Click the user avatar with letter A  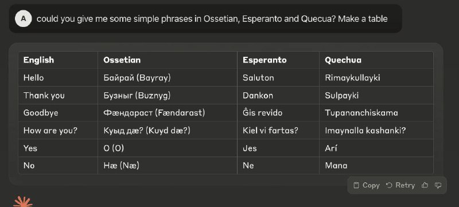coord(24,18)
